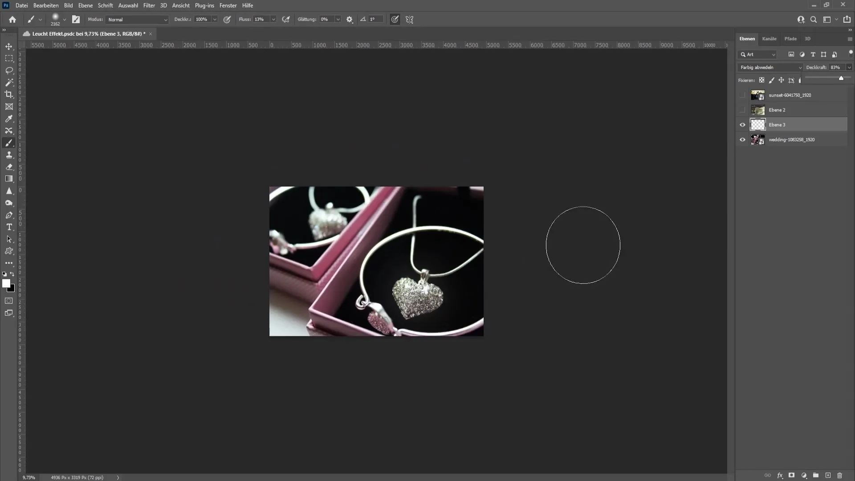The width and height of the screenshot is (855, 481).
Task: Click the Eyedropper tool
Action: pos(9,118)
